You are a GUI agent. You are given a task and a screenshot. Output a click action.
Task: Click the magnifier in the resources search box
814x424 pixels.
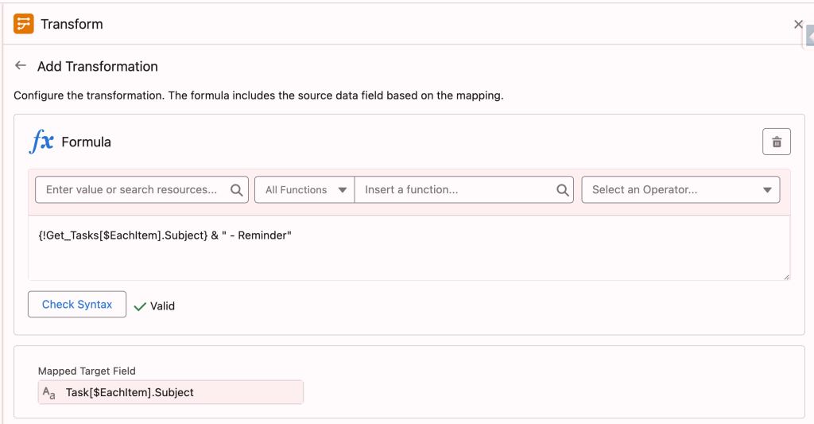236,190
